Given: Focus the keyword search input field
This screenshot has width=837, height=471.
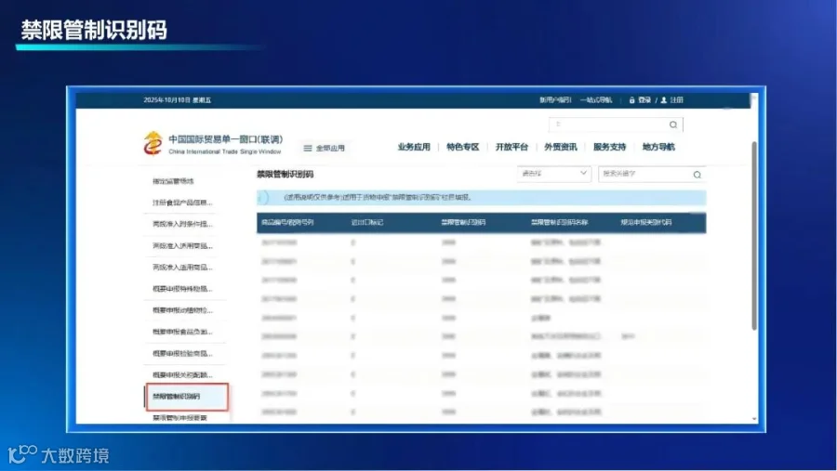Looking at the screenshot, I should 645,174.
